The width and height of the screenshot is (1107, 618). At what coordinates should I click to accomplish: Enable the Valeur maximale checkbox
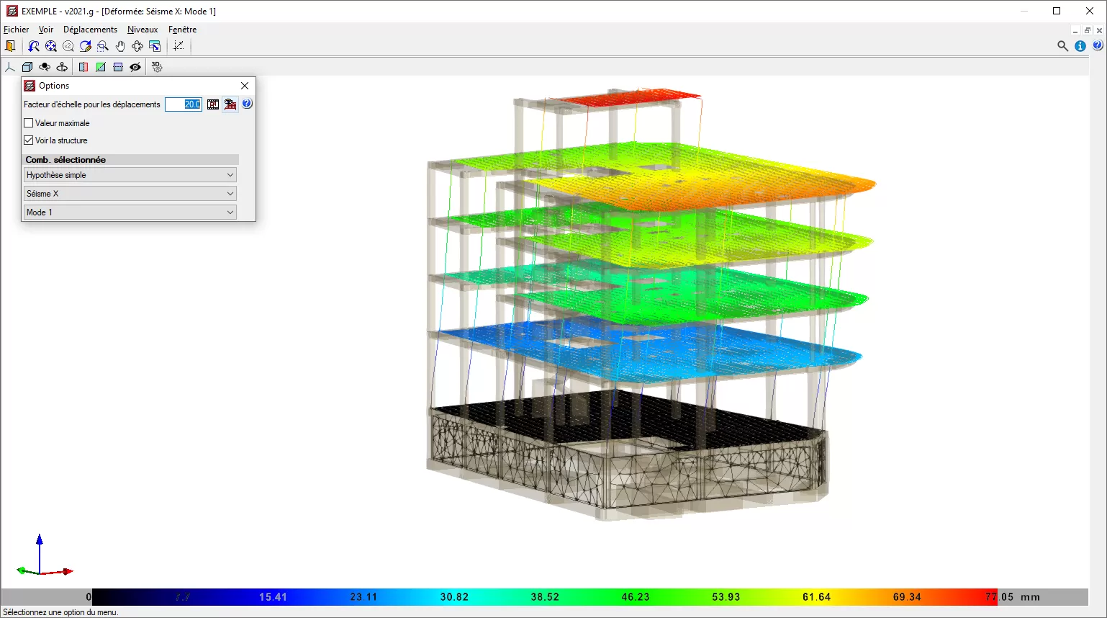[x=29, y=123]
